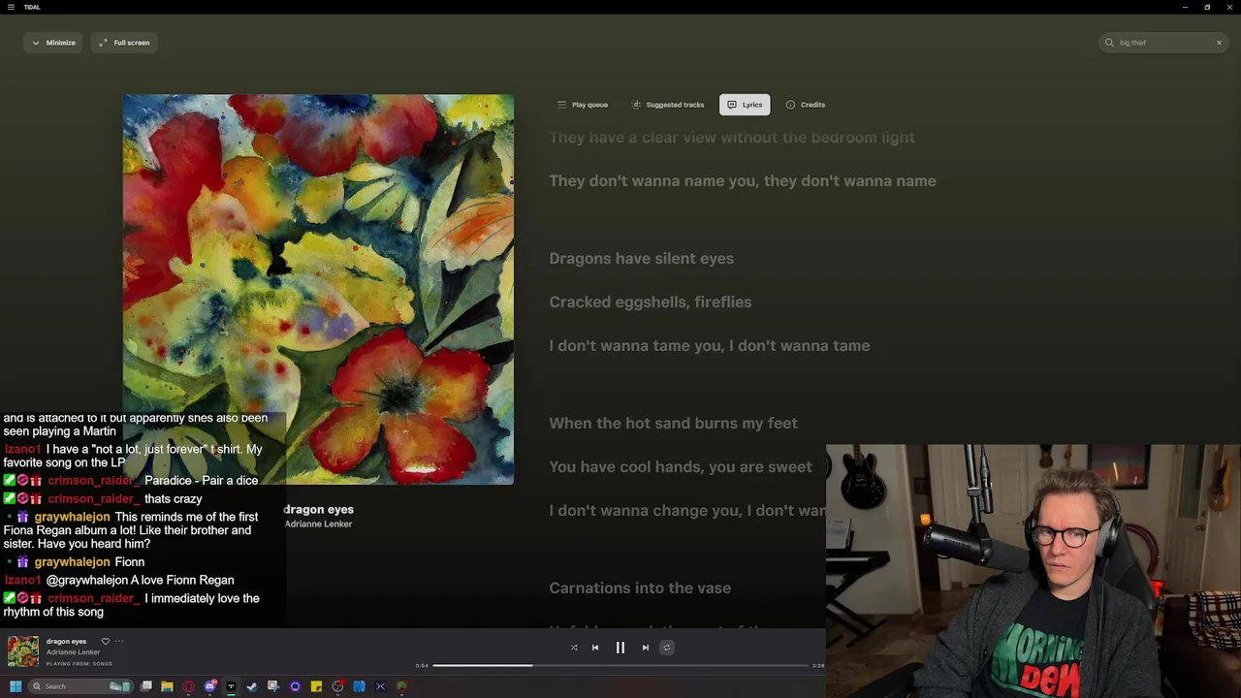
Task: Jump to lyric 'They don't wanna name you'
Action: 743,181
